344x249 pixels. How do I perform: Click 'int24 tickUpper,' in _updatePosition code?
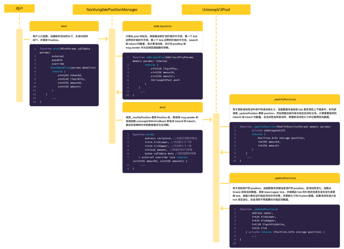point(264,220)
